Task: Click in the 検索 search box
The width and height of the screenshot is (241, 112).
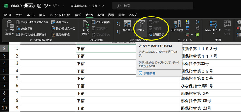Action: point(153,6)
